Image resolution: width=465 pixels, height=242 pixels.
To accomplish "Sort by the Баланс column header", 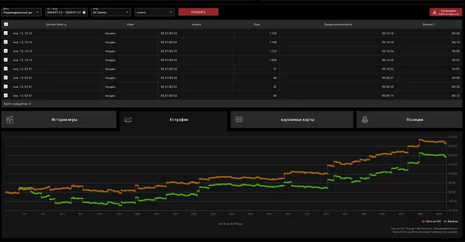I will tap(429, 25).
